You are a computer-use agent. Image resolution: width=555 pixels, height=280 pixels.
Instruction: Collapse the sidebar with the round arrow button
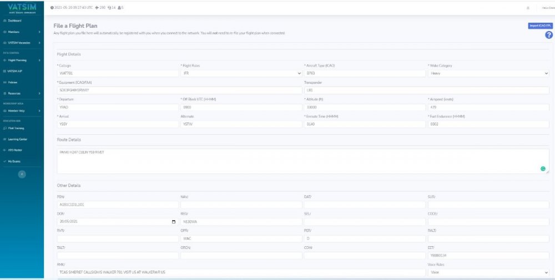tap(22, 174)
